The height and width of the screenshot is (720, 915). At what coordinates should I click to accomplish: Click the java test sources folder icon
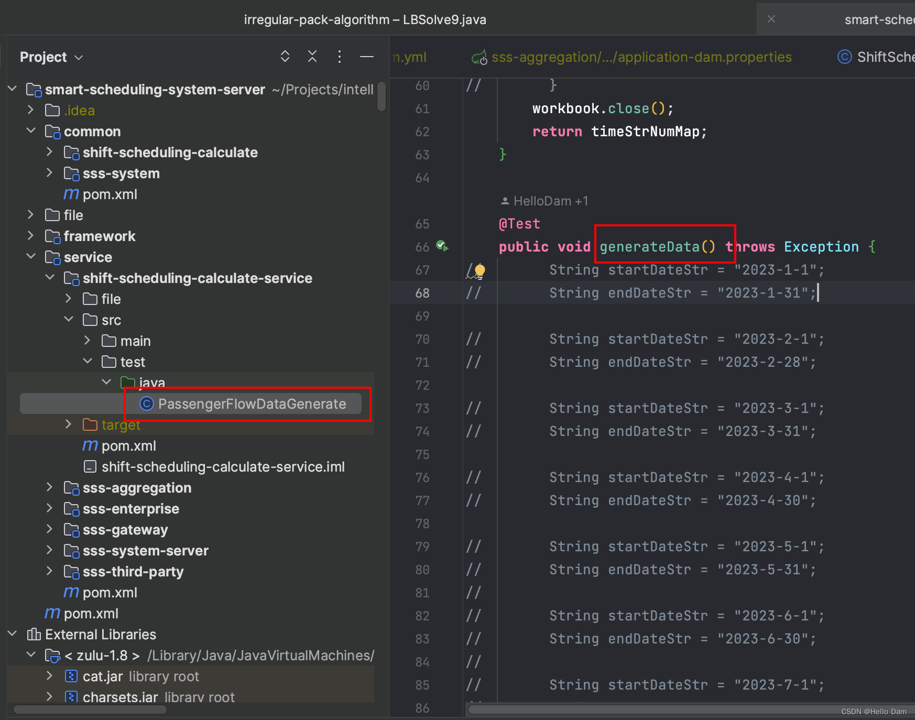coord(128,382)
